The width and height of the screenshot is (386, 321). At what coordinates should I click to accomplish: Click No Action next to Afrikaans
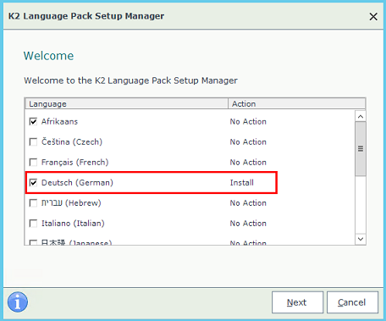click(248, 122)
